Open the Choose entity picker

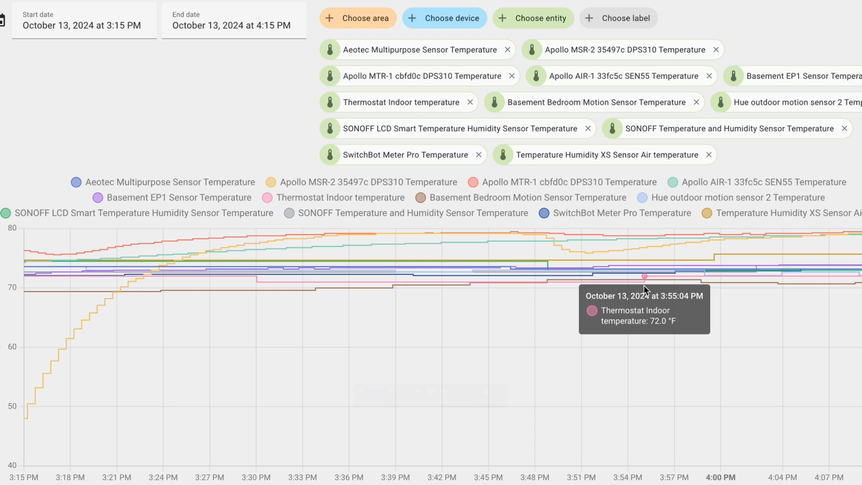(533, 18)
